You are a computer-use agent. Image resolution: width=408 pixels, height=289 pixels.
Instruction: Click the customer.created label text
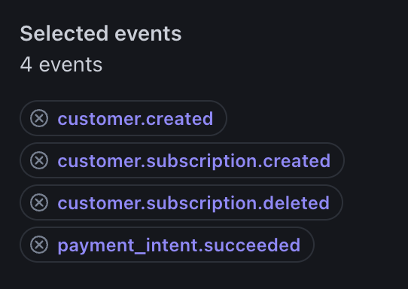[x=135, y=119]
